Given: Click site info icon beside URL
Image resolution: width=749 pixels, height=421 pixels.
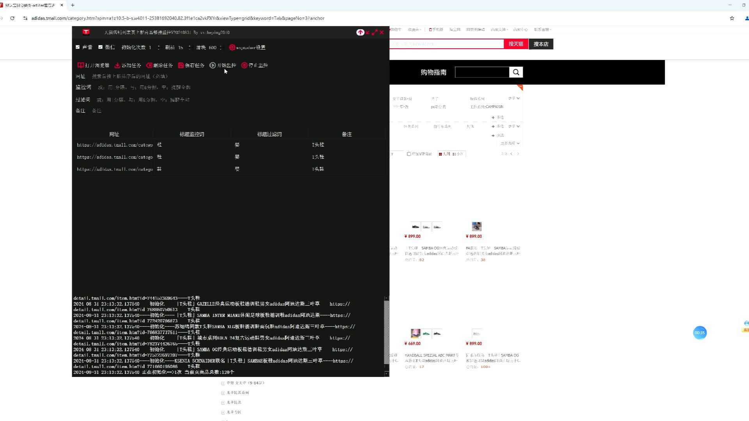Looking at the screenshot, I should click(25, 18).
